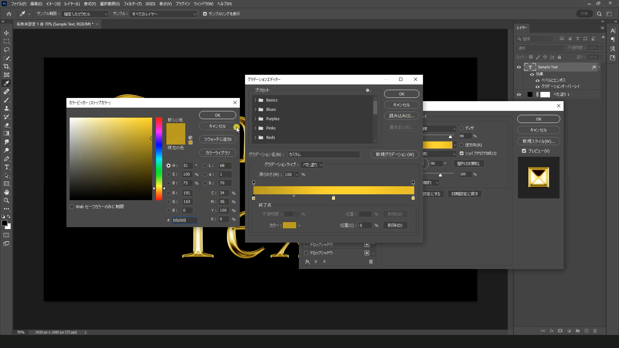Click the stop color swatch
Viewport: 619px width, 348px height.
[289, 225]
